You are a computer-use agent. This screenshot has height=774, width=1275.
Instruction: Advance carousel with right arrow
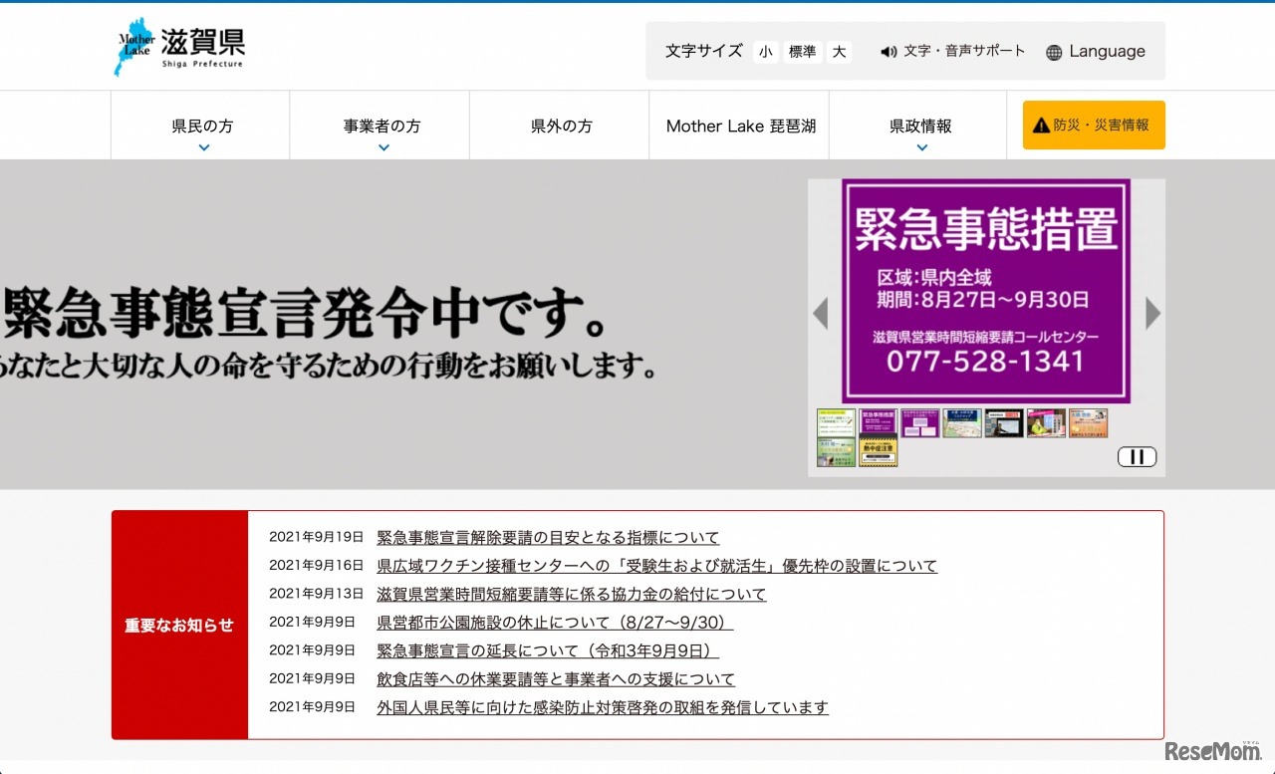1152,314
